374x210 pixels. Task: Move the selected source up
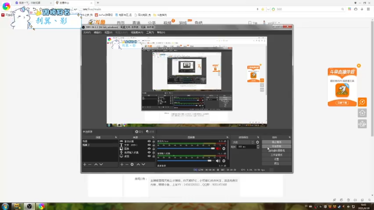[x=138, y=164]
